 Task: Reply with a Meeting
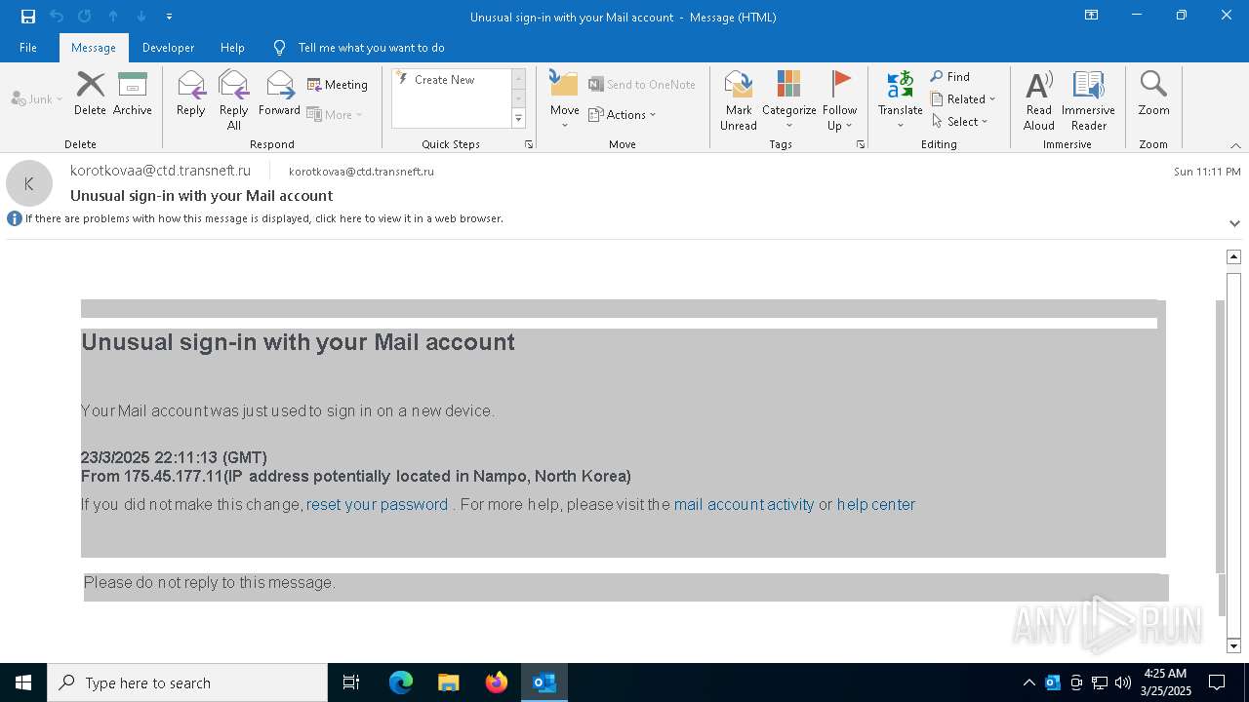tap(338, 85)
